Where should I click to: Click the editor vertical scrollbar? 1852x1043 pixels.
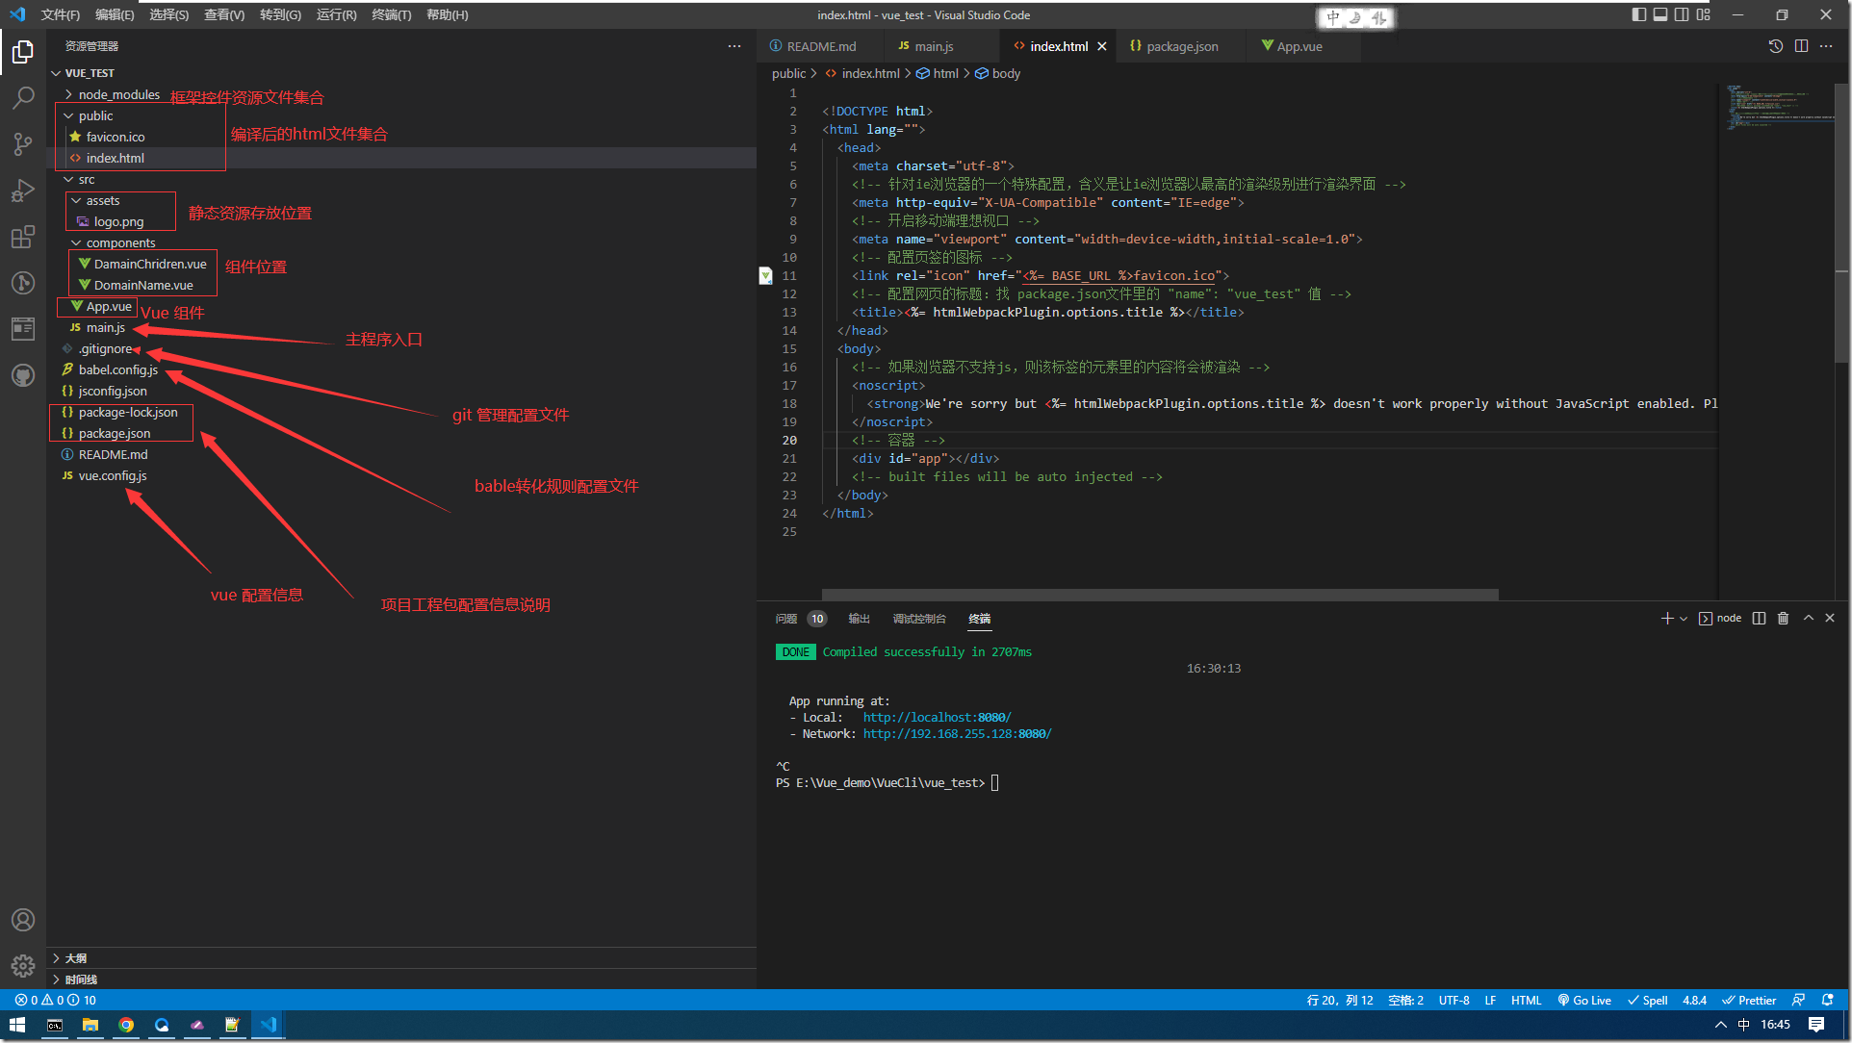click(1843, 223)
